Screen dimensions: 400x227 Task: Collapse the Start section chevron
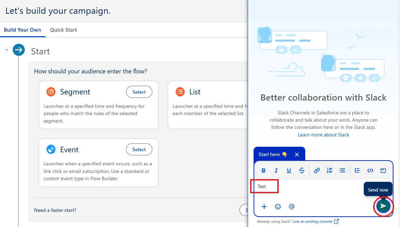7,50
